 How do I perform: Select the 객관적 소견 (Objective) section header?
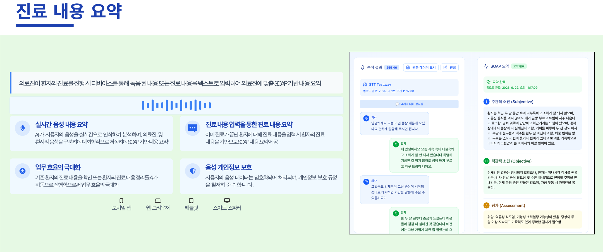coord(511,161)
